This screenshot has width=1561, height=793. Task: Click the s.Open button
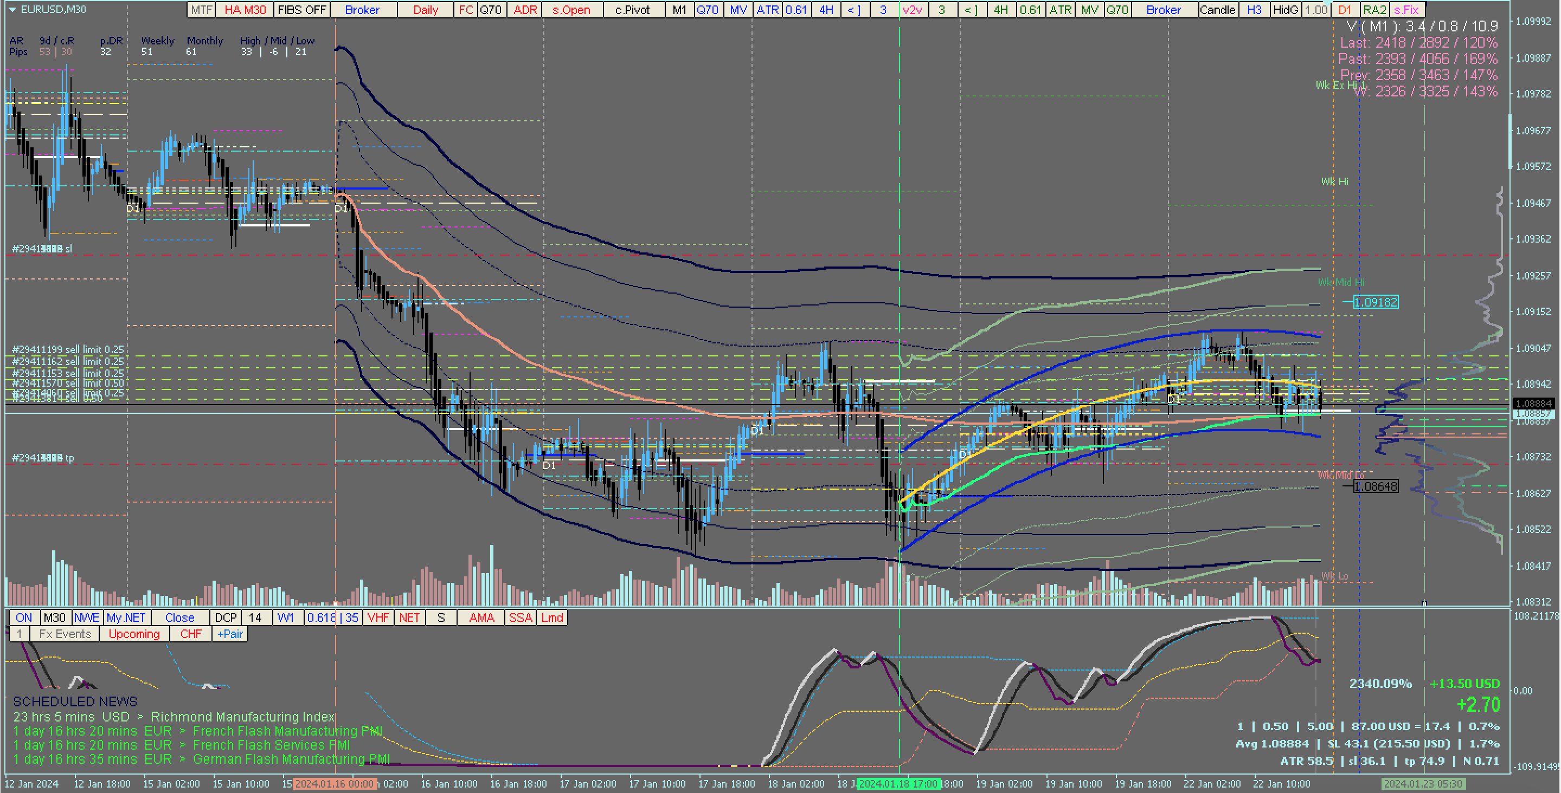[x=571, y=10]
